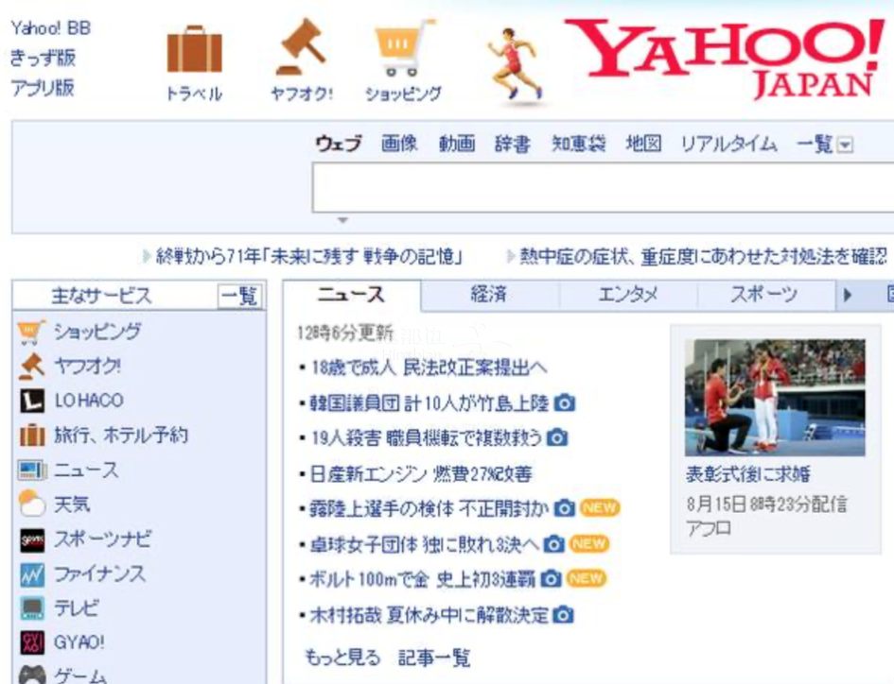This screenshot has height=684, width=894.
Task: Click the Travel suitcase icon at top
Action: [194, 52]
